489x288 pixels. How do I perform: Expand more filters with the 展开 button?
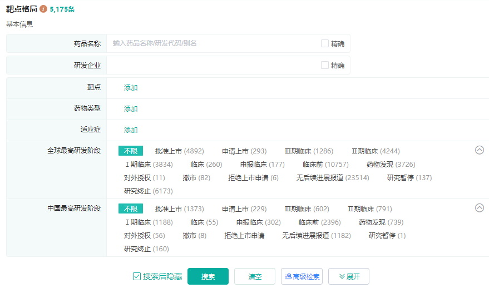click(x=348, y=276)
